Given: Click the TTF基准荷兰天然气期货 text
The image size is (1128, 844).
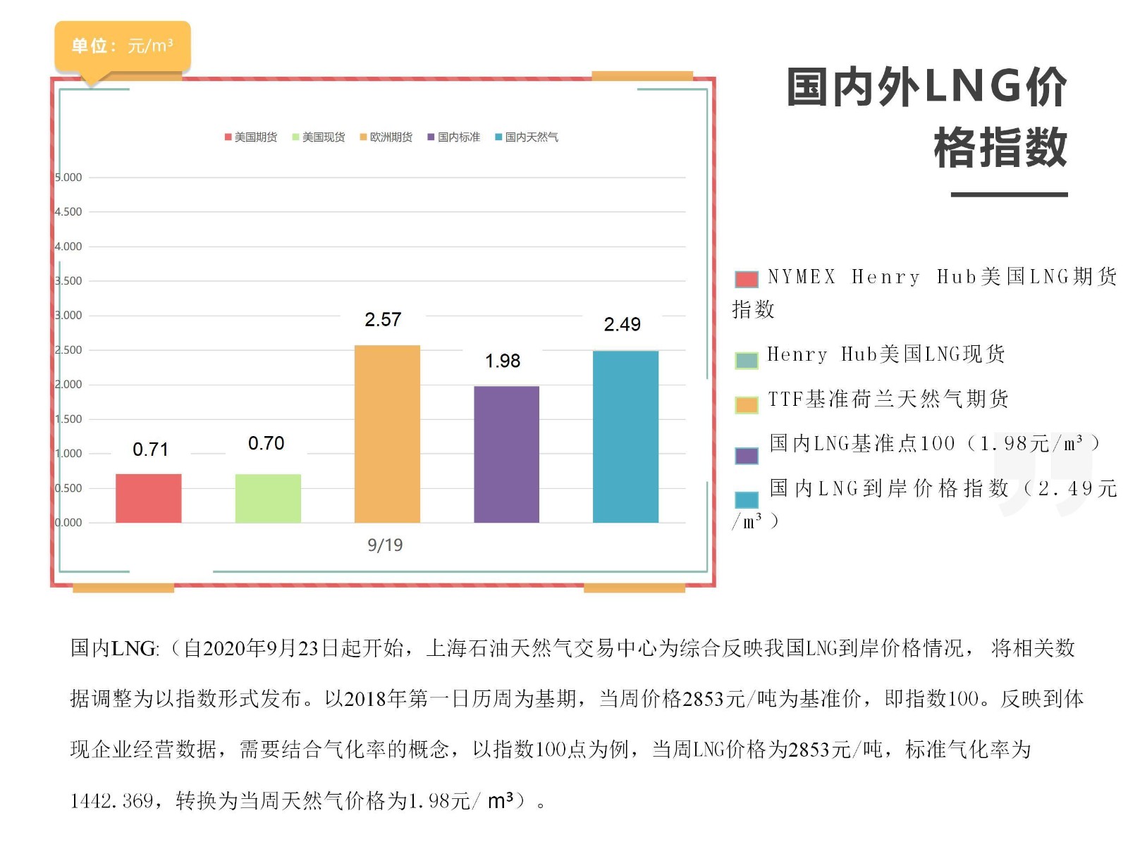Looking at the screenshot, I should click(x=888, y=399).
